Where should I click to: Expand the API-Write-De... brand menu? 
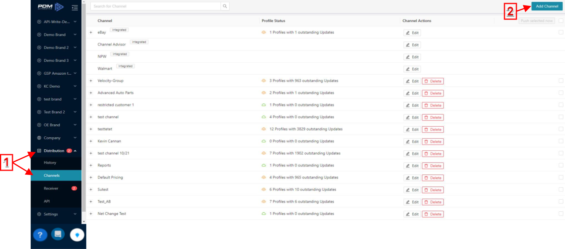point(75,22)
